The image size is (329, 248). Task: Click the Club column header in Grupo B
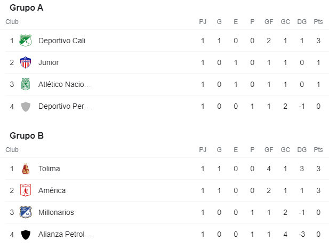click(12, 149)
